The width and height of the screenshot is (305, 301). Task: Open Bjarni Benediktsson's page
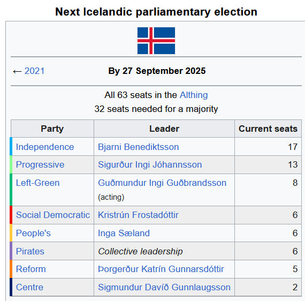tap(138, 147)
